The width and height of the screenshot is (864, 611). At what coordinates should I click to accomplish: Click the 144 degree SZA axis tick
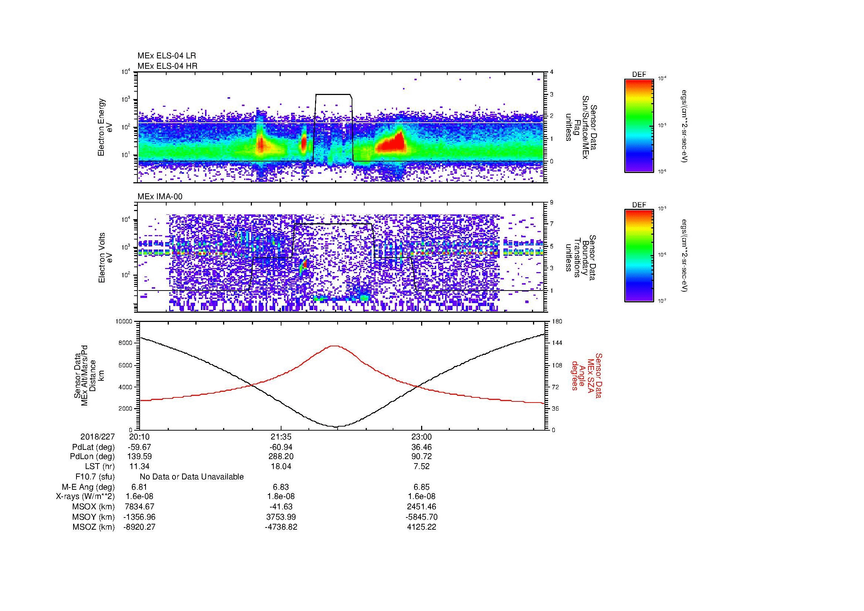[x=557, y=343]
